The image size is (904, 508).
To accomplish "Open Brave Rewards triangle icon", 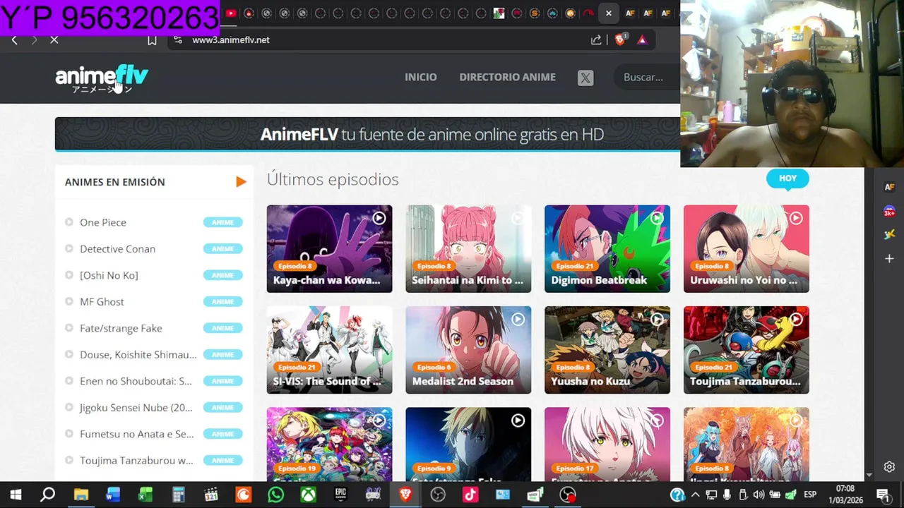I will pos(642,40).
